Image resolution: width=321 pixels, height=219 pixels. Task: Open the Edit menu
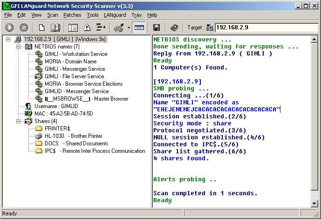pyautogui.click(x=21, y=15)
